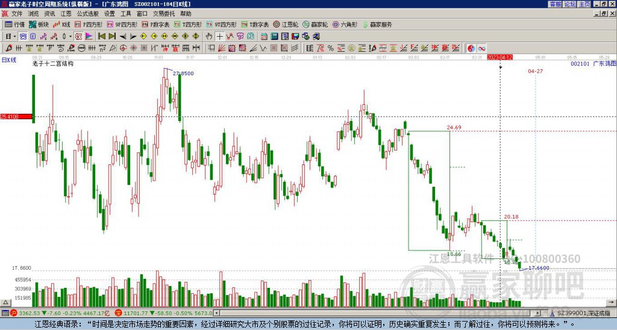Image resolution: width=617 pixels, height=330 pixels.
Task: Open the 公式选股 menu
Action: [87, 14]
